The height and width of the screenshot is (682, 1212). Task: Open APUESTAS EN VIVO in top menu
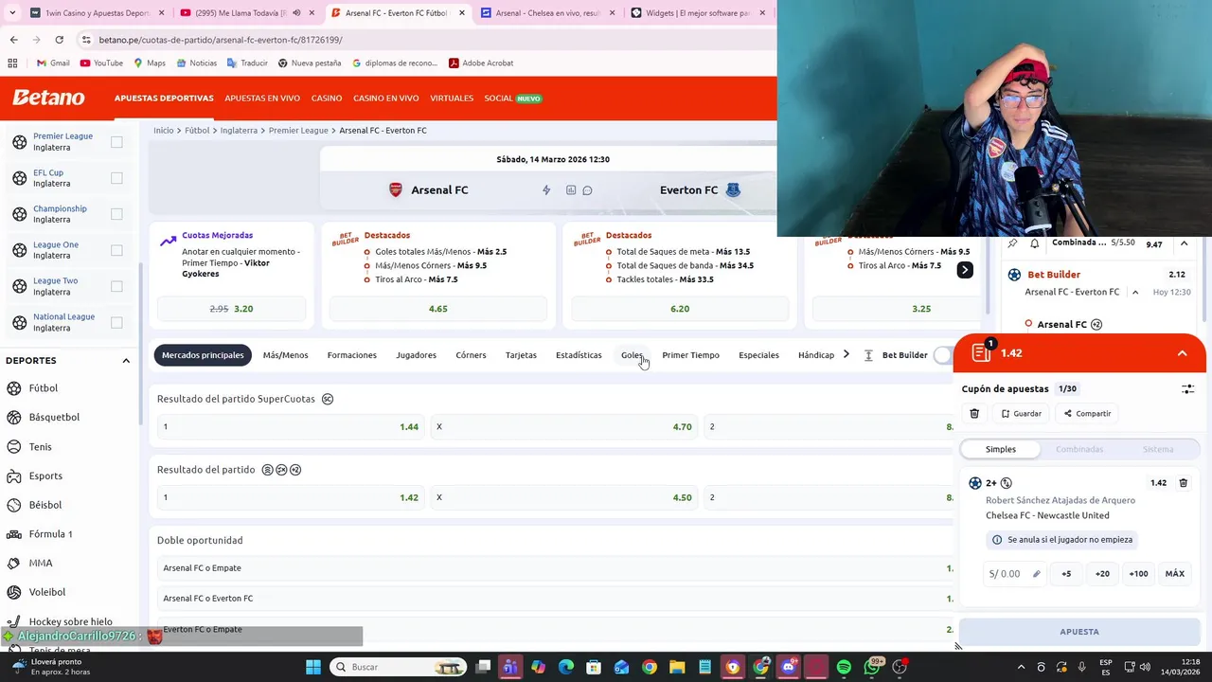tap(262, 99)
